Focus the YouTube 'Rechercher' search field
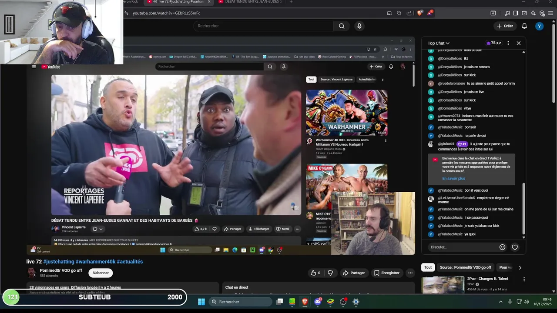This screenshot has width=557, height=313. click(x=263, y=26)
